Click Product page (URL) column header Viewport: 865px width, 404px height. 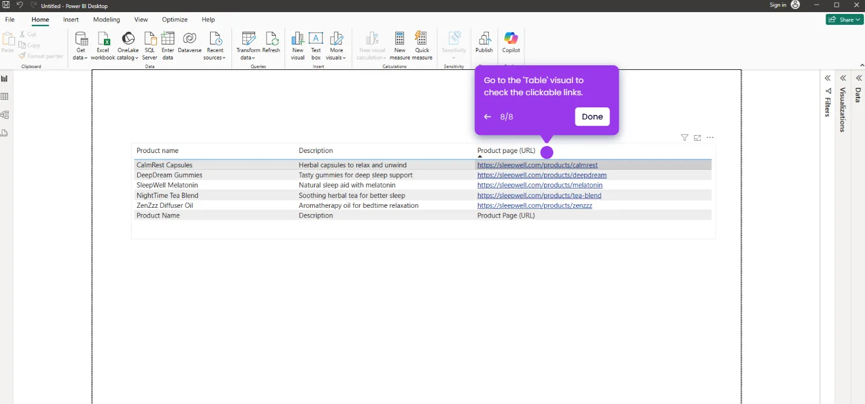point(506,151)
